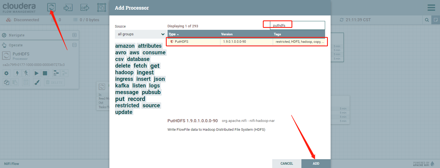Open the Source 'all groups' dropdown
Image resolution: width=440 pixels, height=168 pixels.
141,34
